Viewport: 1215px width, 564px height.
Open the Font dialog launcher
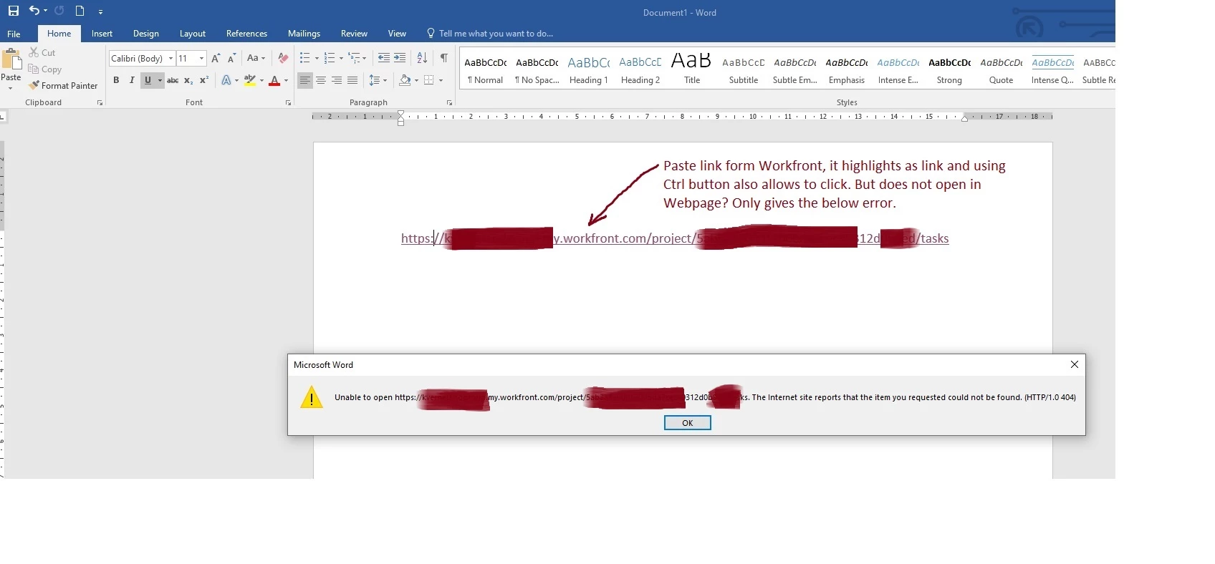[x=288, y=103]
